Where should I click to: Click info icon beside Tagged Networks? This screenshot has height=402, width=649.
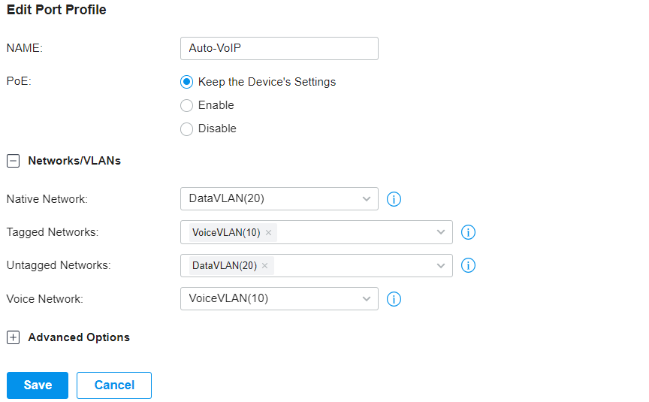(x=468, y=232)
